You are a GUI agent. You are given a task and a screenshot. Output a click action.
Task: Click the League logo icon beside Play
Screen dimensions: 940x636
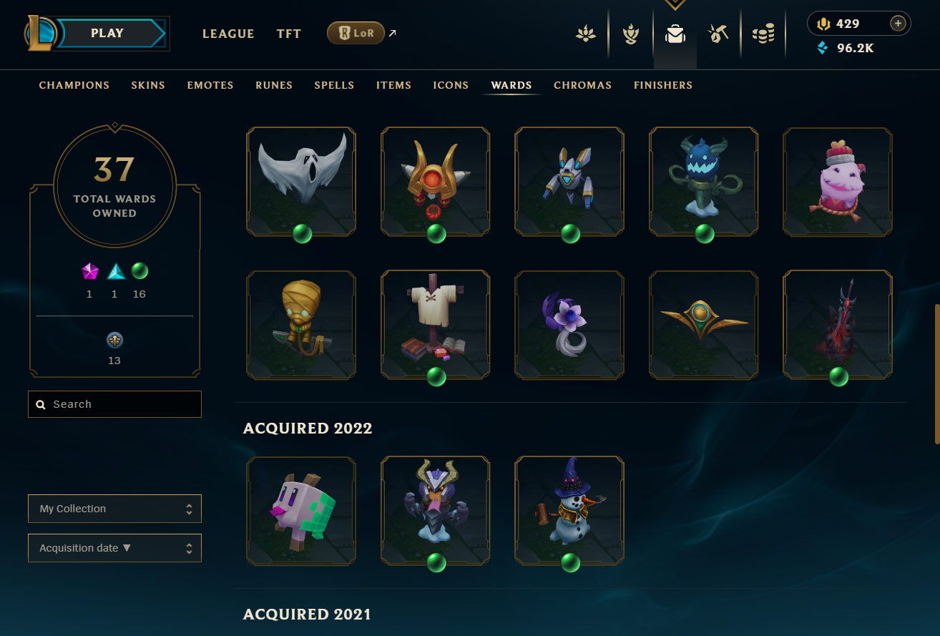pyautogui.click(x=41, y=33)
